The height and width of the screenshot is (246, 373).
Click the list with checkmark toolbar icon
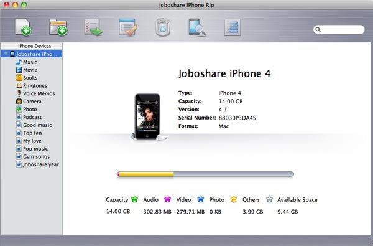coord(128,27)
